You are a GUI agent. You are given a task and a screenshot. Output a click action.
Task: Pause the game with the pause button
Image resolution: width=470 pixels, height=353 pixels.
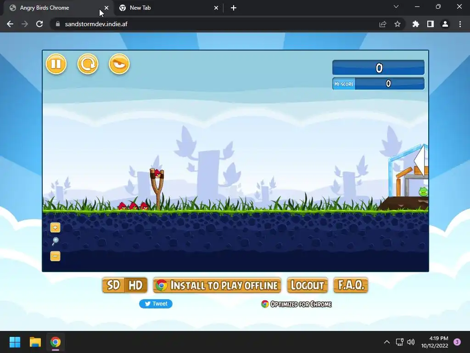[x=56, y=64]
